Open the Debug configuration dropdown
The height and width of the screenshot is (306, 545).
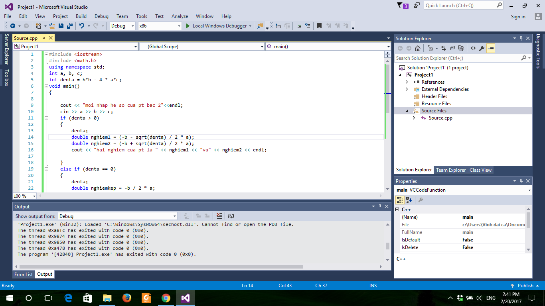click(x=123, y=26)
